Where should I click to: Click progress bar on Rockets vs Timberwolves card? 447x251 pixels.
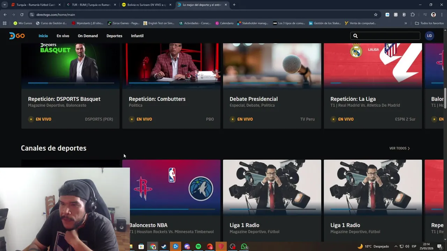[x=173, y=209]
